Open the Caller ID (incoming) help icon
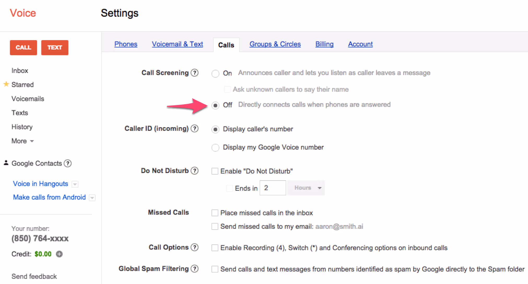The image size is (528, 284). tap(195, 128)
